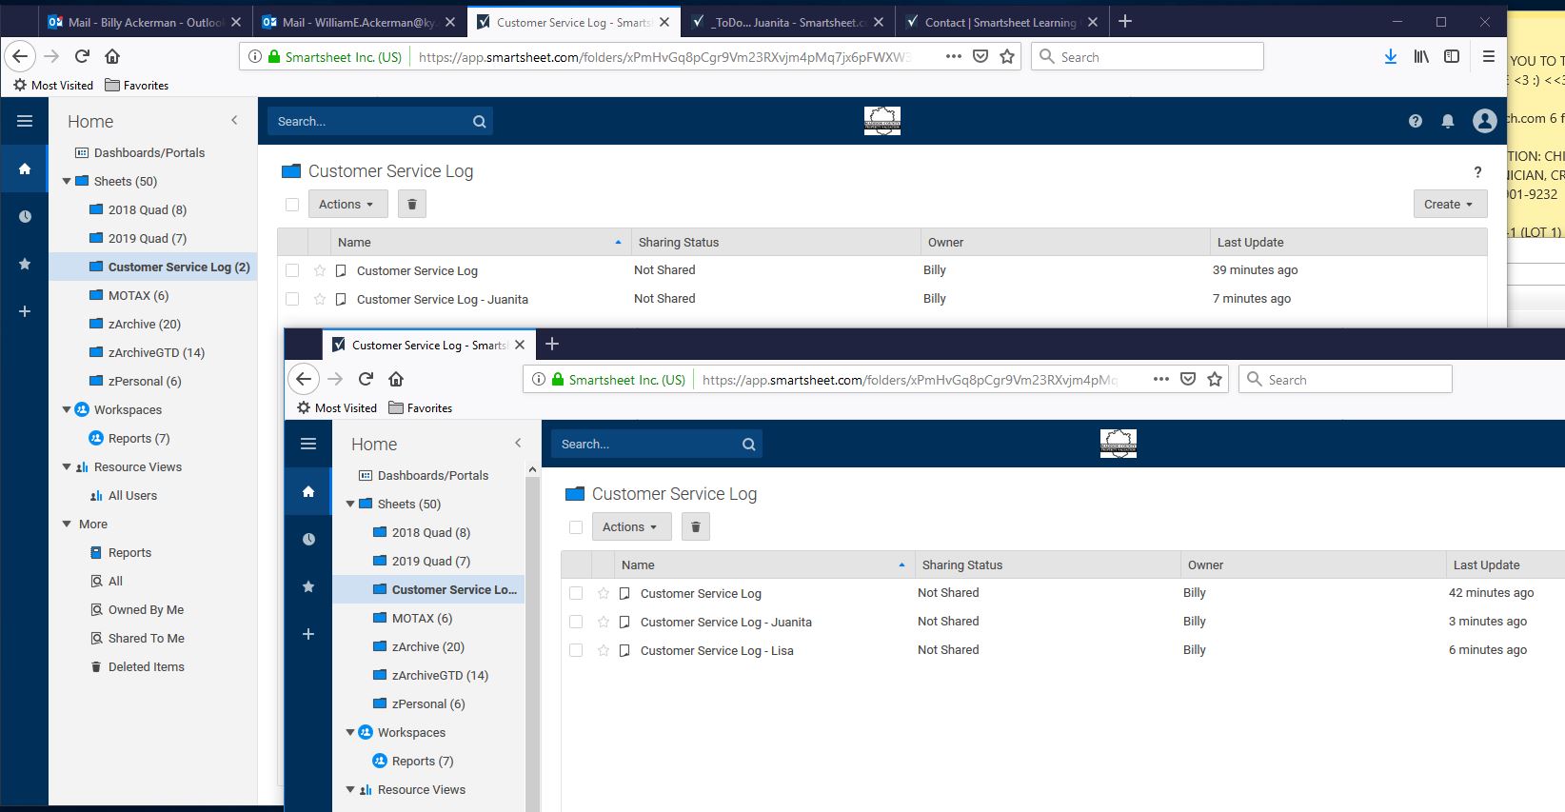Open Favorites star in back window's rail
This screenshot has width=1565, height=812.
click(x=25, y=264)
